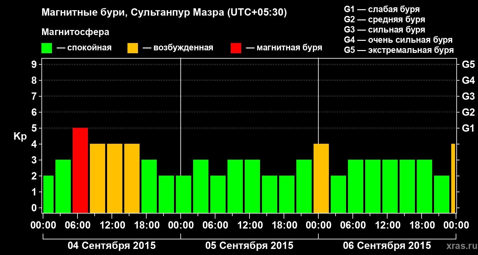Click the '— возбужденная' legend label
Viewport: 478px width, 255px height.
(x=178, y=48)
